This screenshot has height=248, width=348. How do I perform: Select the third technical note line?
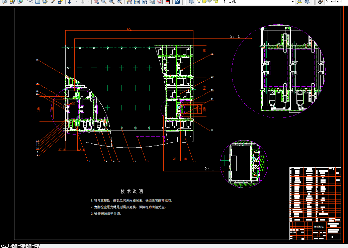[x=106, y=214]
